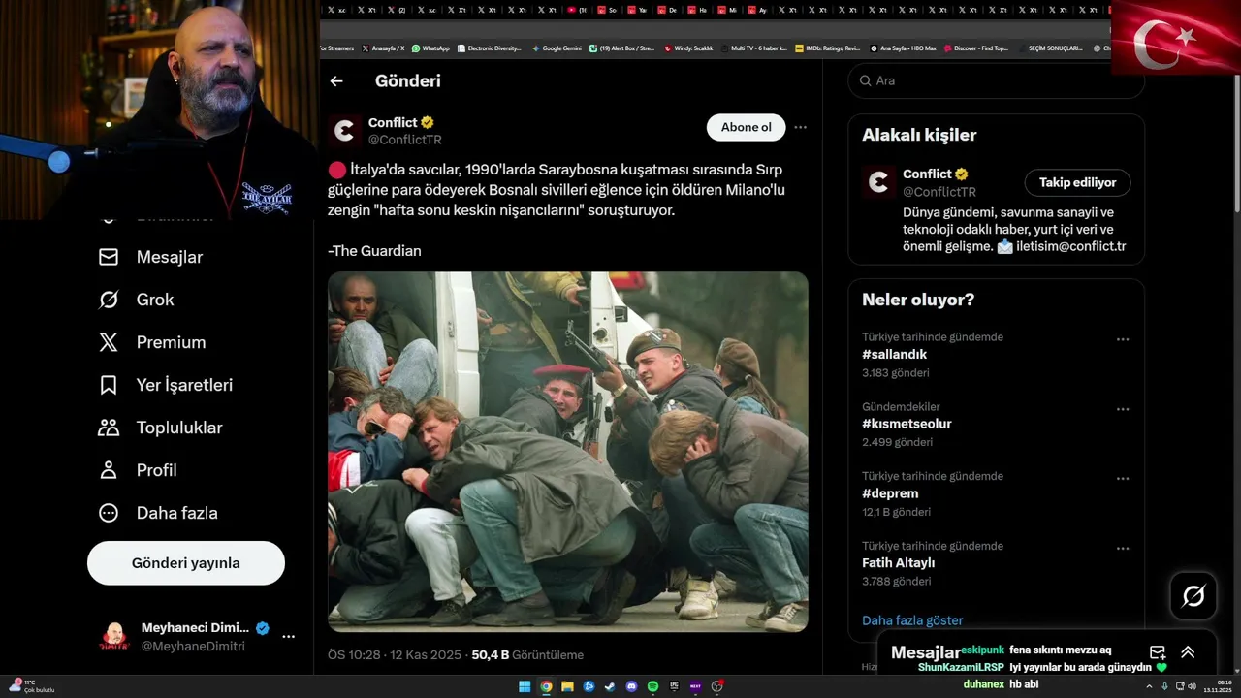Open the Mesajlar sidebar envelope icon

[x=109, y=257]
